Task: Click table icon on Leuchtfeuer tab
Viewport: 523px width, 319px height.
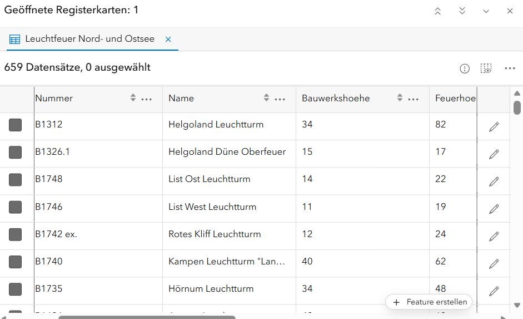Action: point(14,39)
